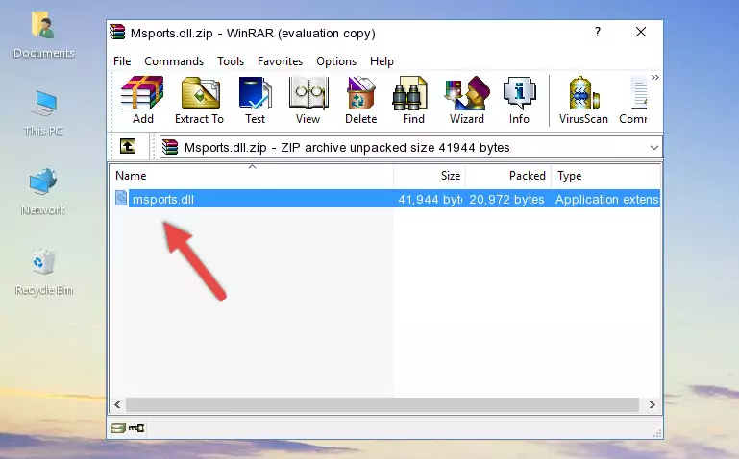Click the 41,944 bytes size value
The height and width of the screenshot is (459, 739).
(430, 199)
